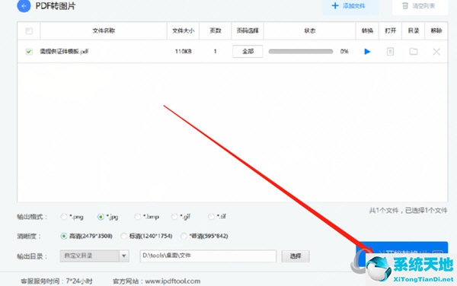Click the blue back arrow icon
The width and height of the screenshot is (457, 286).
pos(24,5)
